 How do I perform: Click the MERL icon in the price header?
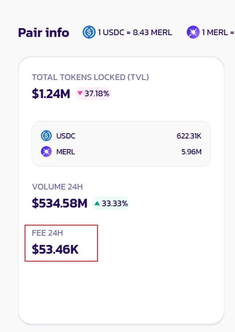click(x=193, y=32)
